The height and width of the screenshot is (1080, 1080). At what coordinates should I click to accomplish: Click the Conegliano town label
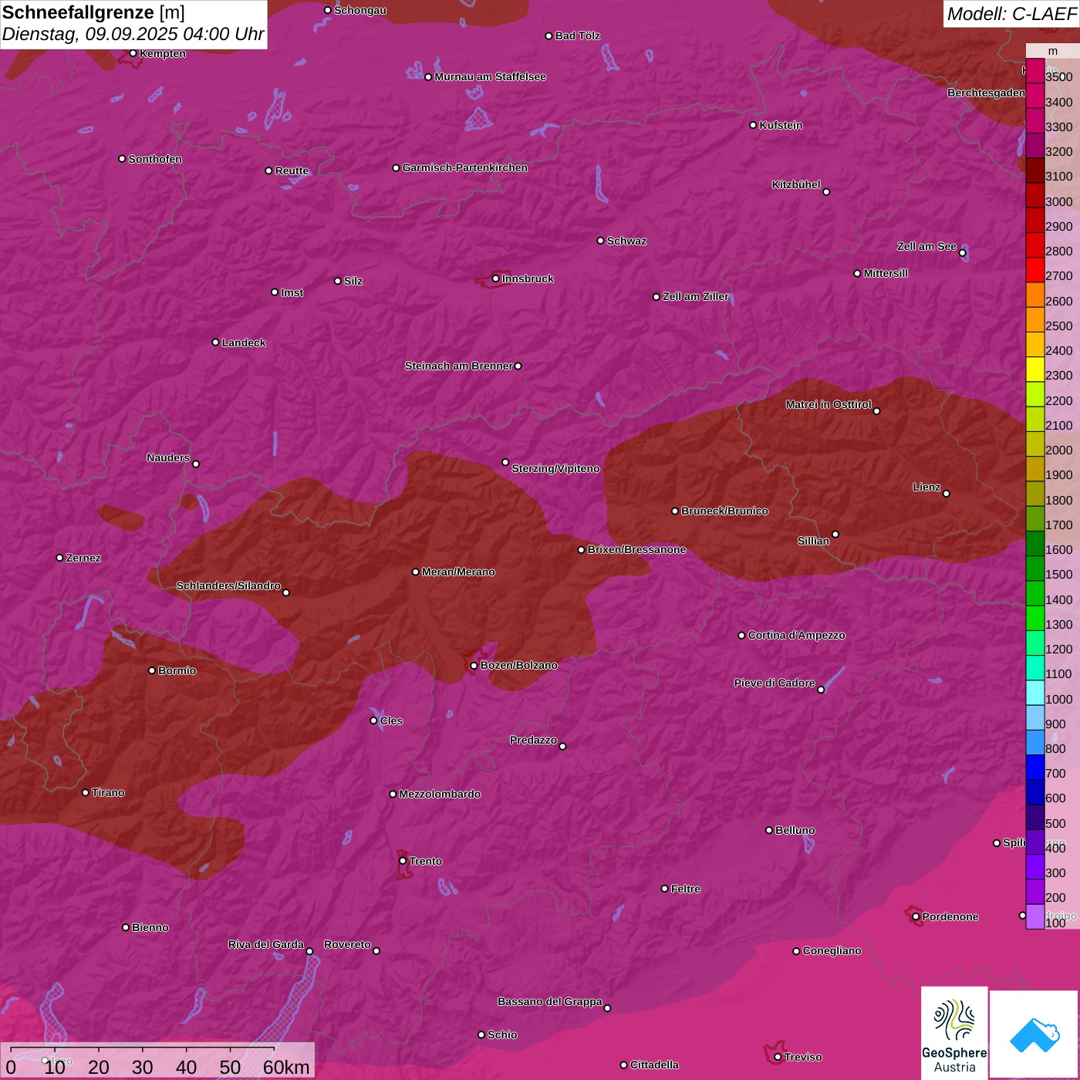click(832, 950)
